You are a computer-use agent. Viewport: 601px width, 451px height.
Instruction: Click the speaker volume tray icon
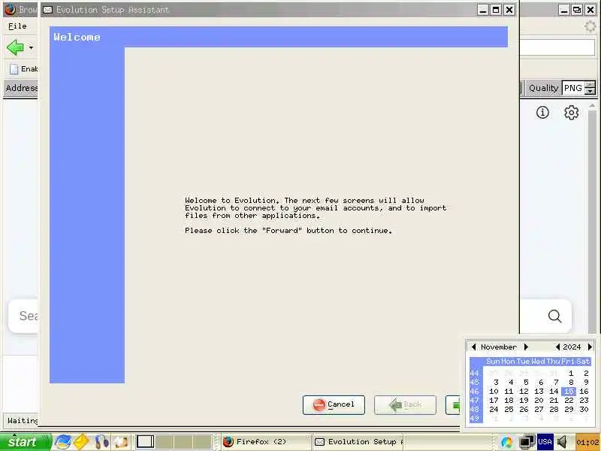tap(562, 442)
